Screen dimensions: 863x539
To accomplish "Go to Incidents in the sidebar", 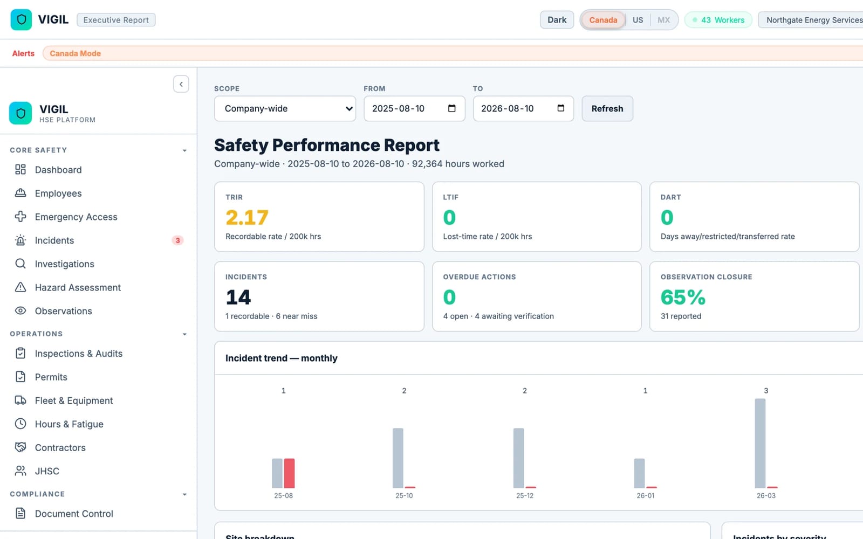I will click(98, 240).
